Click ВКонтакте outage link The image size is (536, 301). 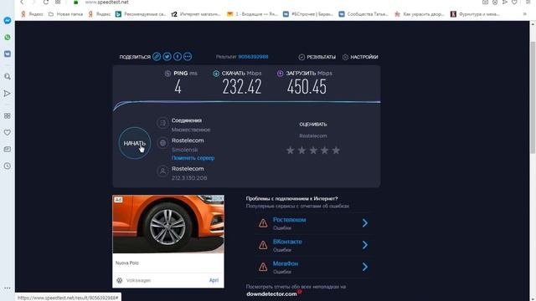click(287, 242)
